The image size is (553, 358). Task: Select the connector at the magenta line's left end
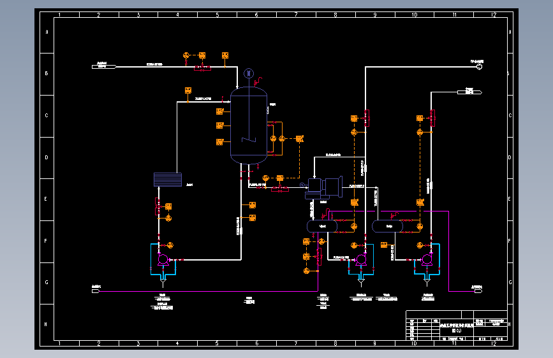[x=96, y=291]
